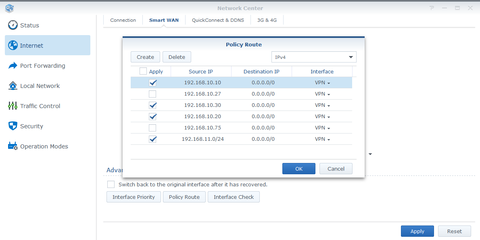
Task: Disable the rule for 192.168.10.30
Action: [x=152, y=105]
